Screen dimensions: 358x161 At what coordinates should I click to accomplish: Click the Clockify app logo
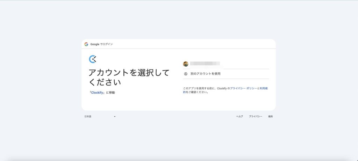pos(92,59)
